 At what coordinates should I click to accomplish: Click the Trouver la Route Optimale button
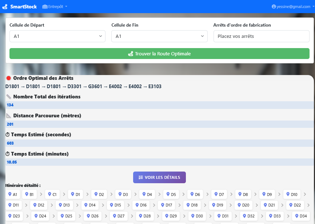pyautogui.click(x=159, y=54)
